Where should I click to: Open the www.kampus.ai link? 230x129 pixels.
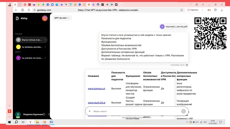click(x=96, y=89)
